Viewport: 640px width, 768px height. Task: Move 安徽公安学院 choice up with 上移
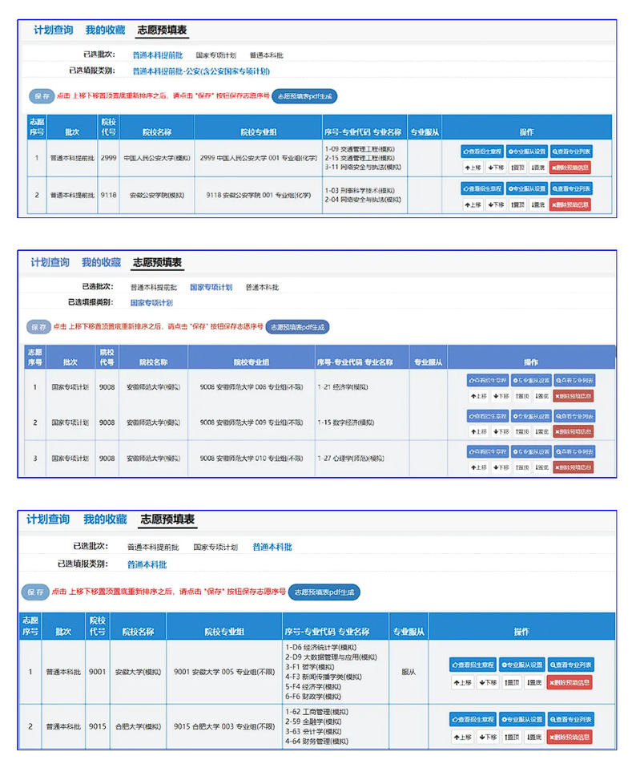coord(473,204)
